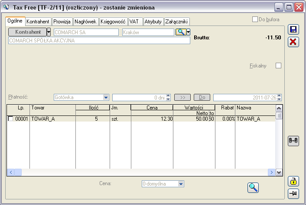Open the Załączniki tab
This screenshot has width=306, height=205.
tap(176, 22)
